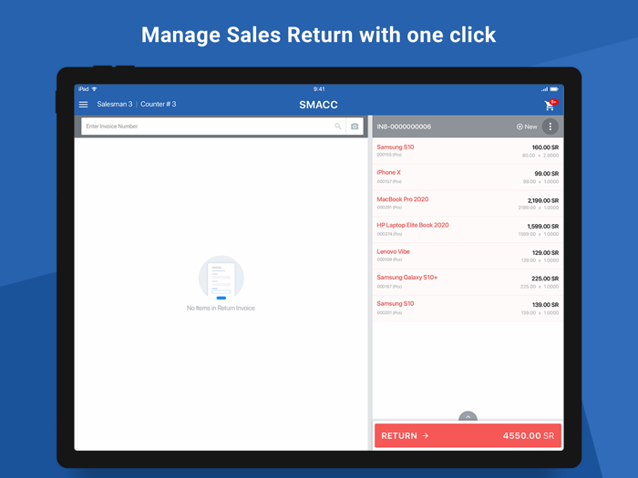
Task: Click the iPad Wi-Fi status icon
Action: tap(94, 89)
